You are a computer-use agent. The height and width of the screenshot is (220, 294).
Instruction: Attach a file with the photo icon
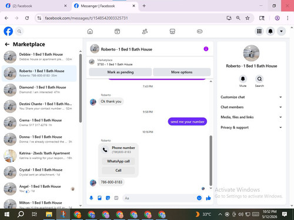click(x=99, y=198)
